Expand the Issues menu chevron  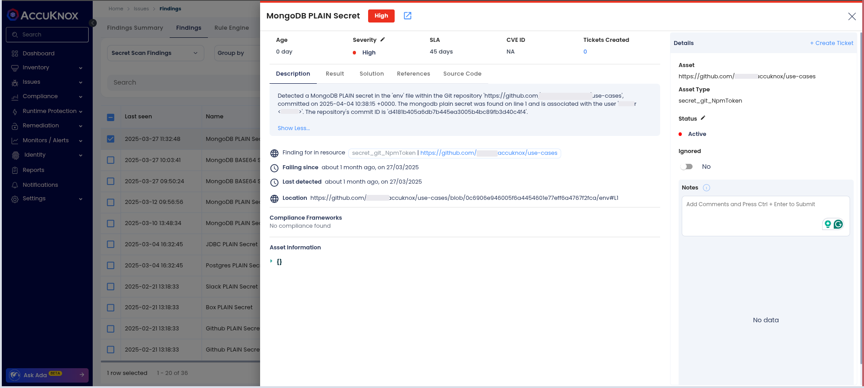(x=81, y=82)
